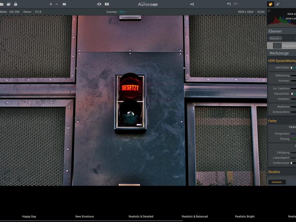Open the Zoomen 70% dropdown

coord(123,12)
